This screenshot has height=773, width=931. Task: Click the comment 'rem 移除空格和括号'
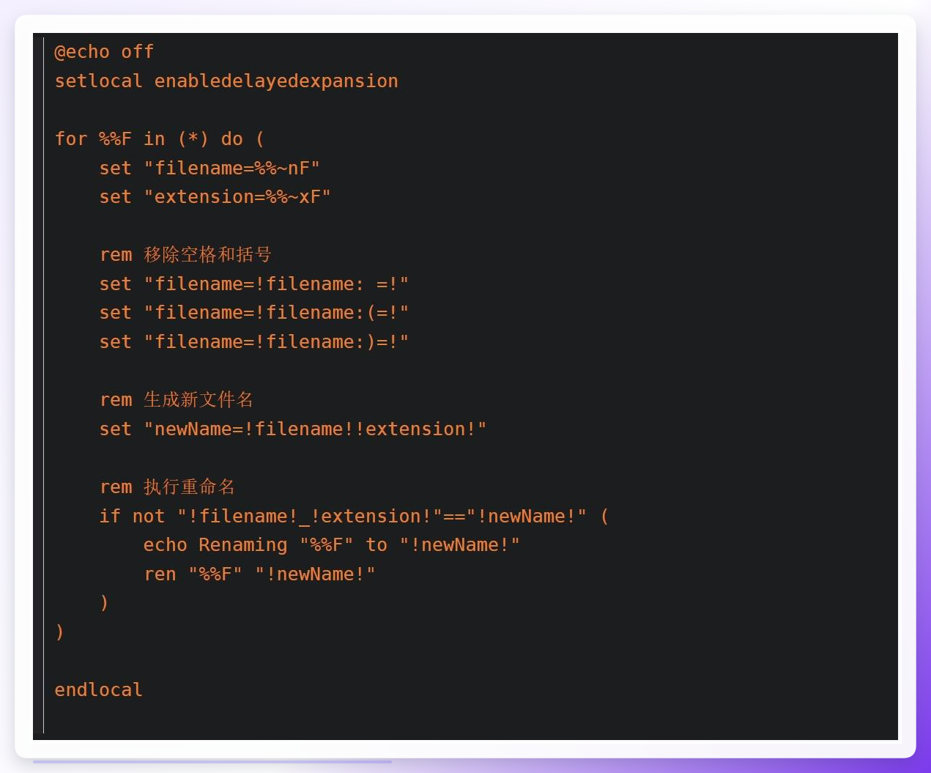pos(186,255)
